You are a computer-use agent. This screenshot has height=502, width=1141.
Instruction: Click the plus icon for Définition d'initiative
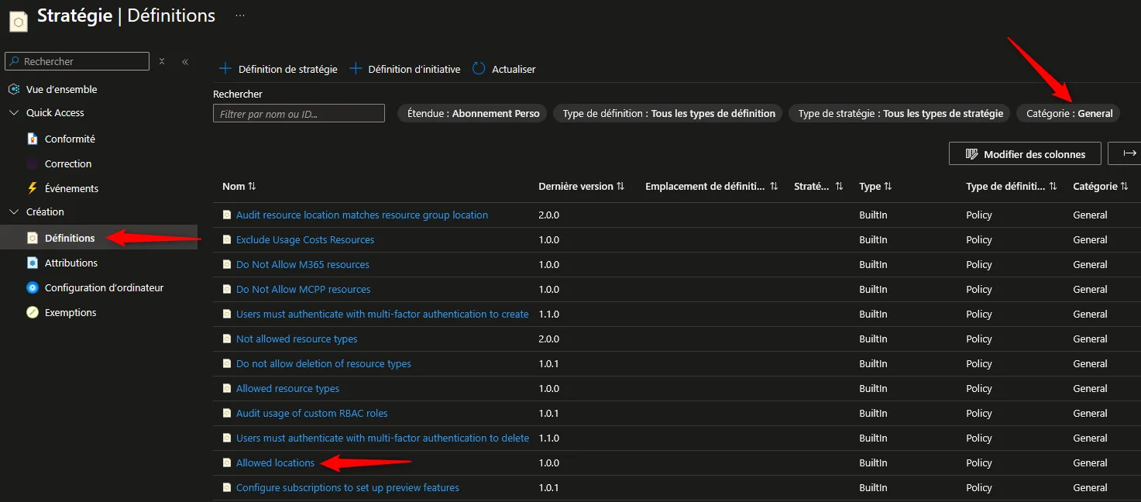point(356,68)
